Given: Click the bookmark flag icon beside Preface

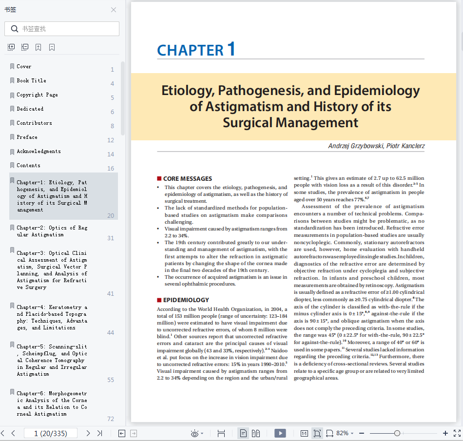Looking at the screenshot, I should pos(12,137).
